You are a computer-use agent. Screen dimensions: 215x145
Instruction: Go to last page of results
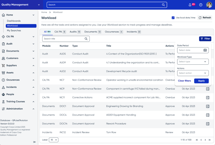[210, 140]
